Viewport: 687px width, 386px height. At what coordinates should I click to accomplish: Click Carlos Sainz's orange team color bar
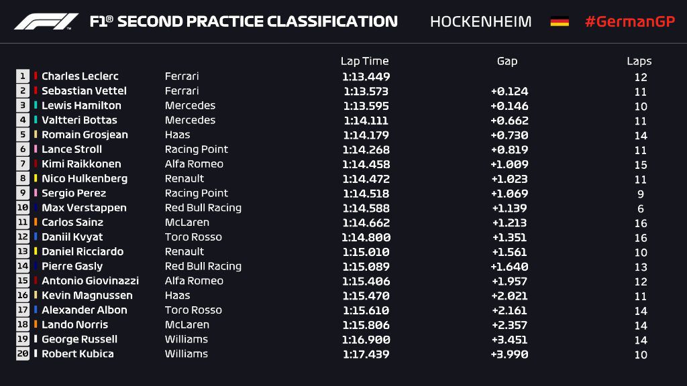[x=36, y=222]
